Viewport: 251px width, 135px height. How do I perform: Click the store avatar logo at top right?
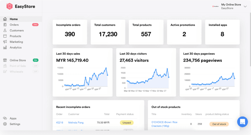[x=216, y=6]
